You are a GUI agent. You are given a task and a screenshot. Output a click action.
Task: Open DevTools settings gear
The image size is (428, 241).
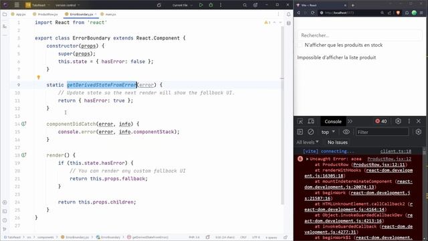pyautogui.click(x=399, y=121)
